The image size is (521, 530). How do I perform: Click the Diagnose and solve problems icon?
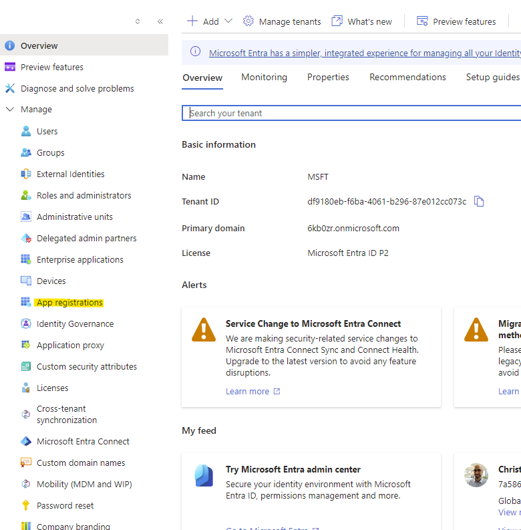(x=10, y=88)
